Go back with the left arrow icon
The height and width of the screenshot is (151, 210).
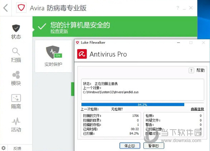pyautogui.click(x=5, y=8)
